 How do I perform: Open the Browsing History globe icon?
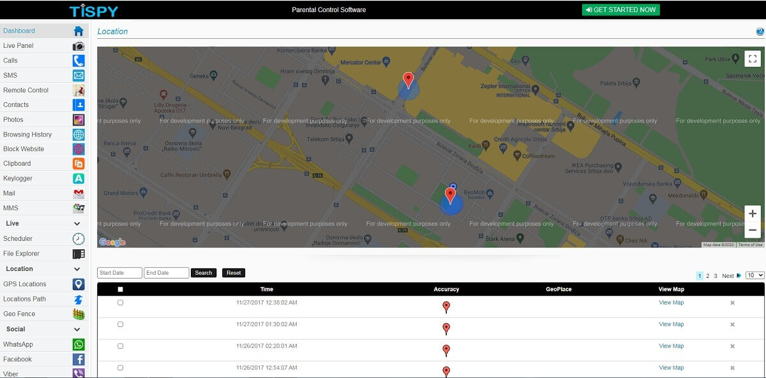(78, 134)
